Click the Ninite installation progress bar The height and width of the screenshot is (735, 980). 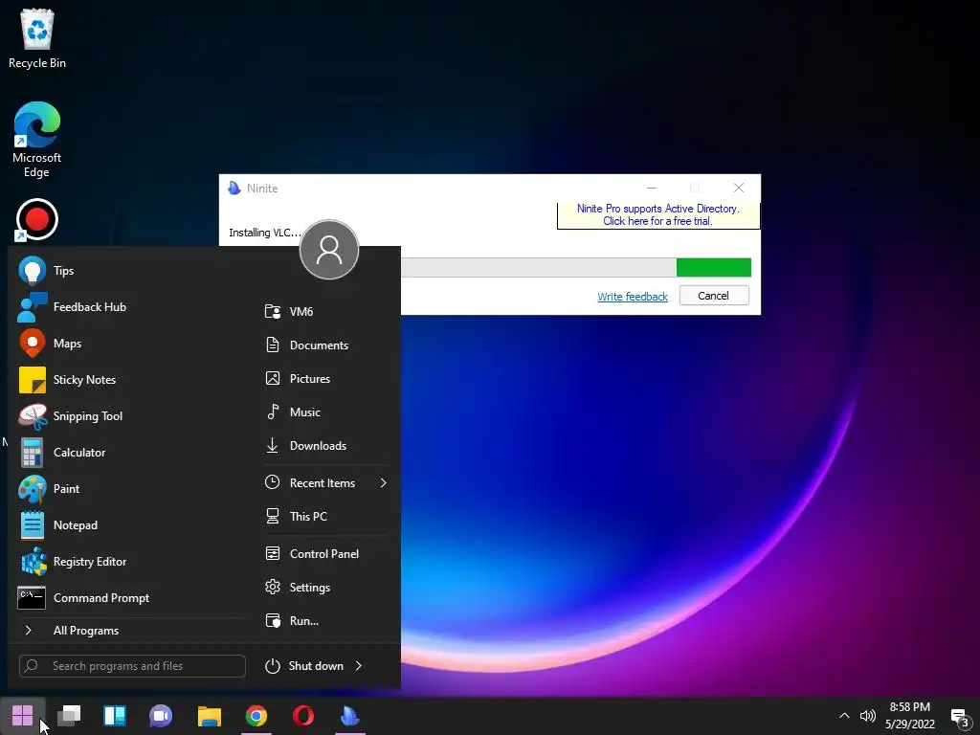pos(575,268)
